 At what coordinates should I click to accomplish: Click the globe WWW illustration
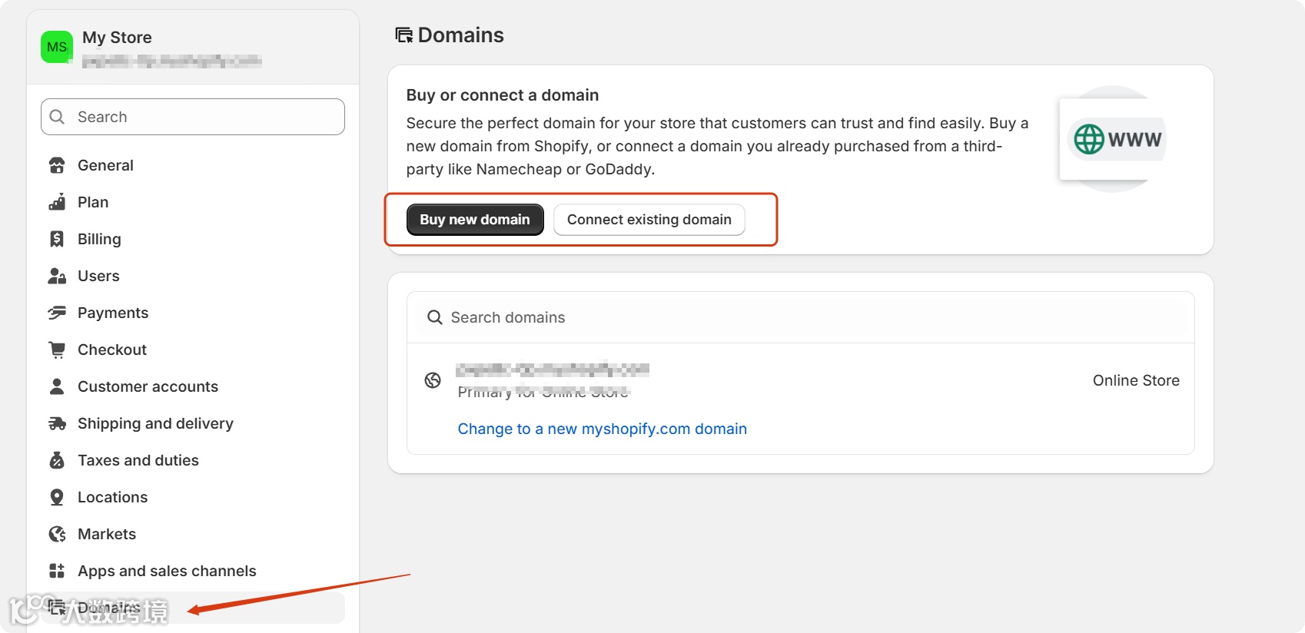pos(1117,139)
